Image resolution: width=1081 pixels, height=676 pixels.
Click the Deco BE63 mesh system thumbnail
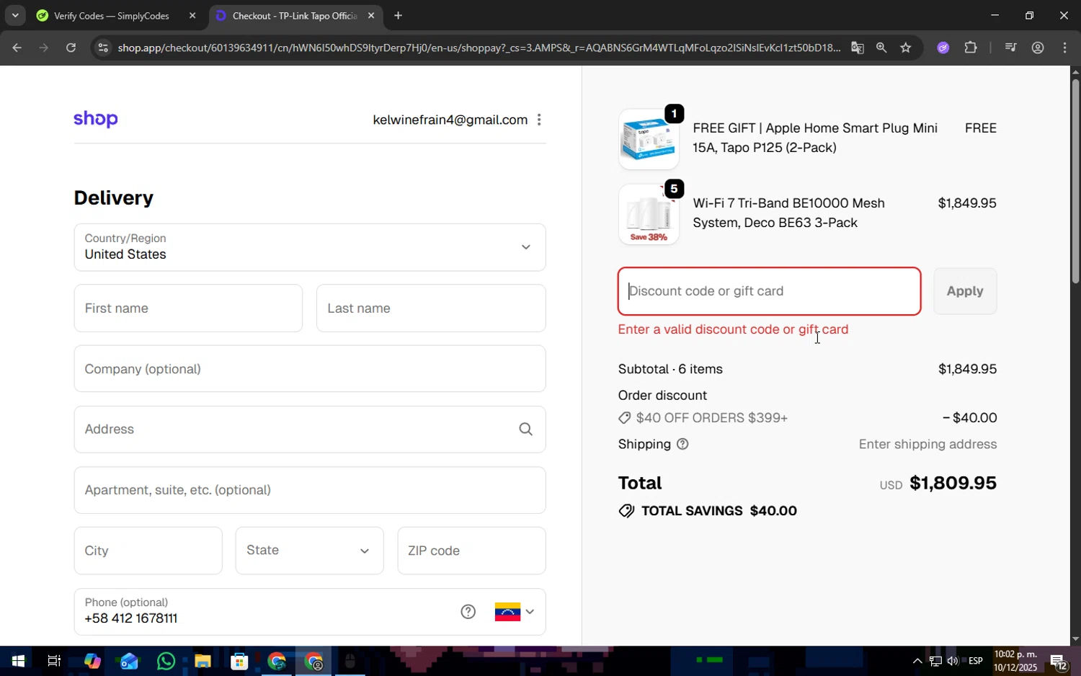point(649,214)
